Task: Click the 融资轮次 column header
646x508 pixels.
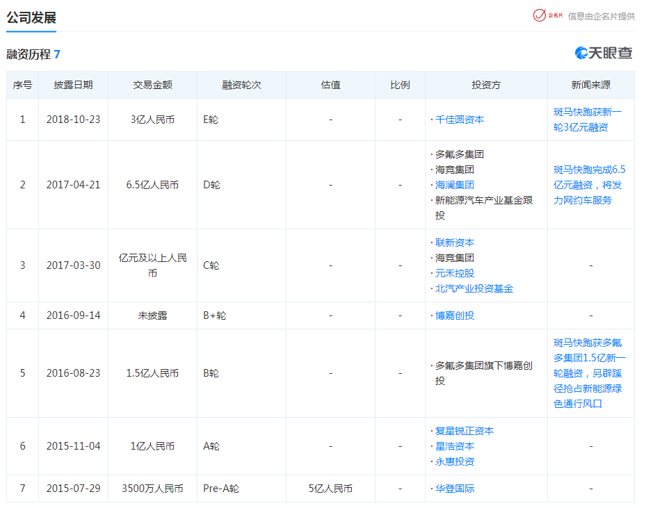Action: click(241, 84)
